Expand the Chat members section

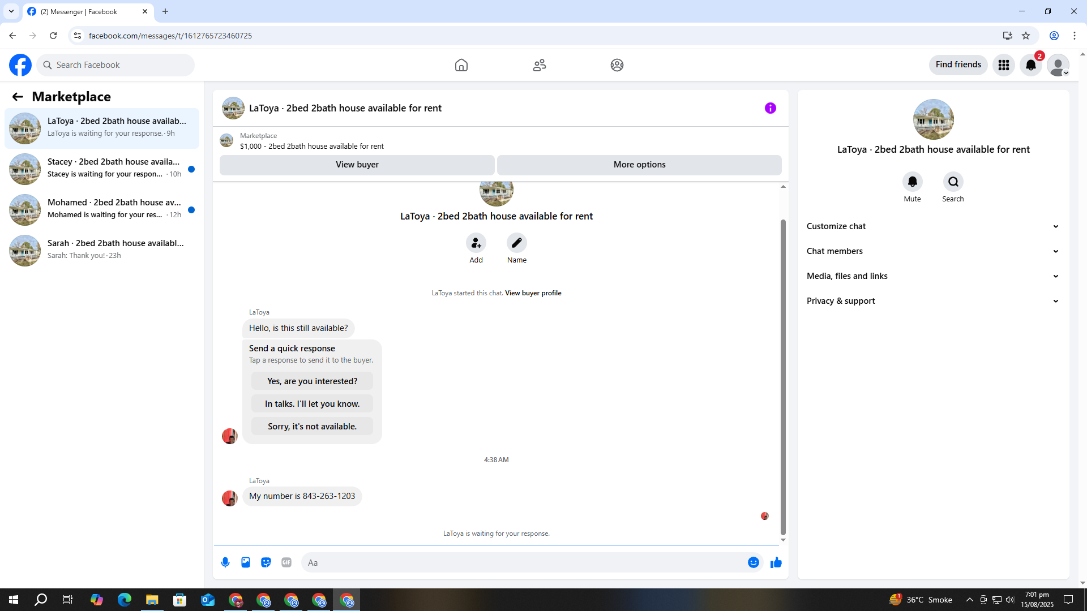[932, 251]
